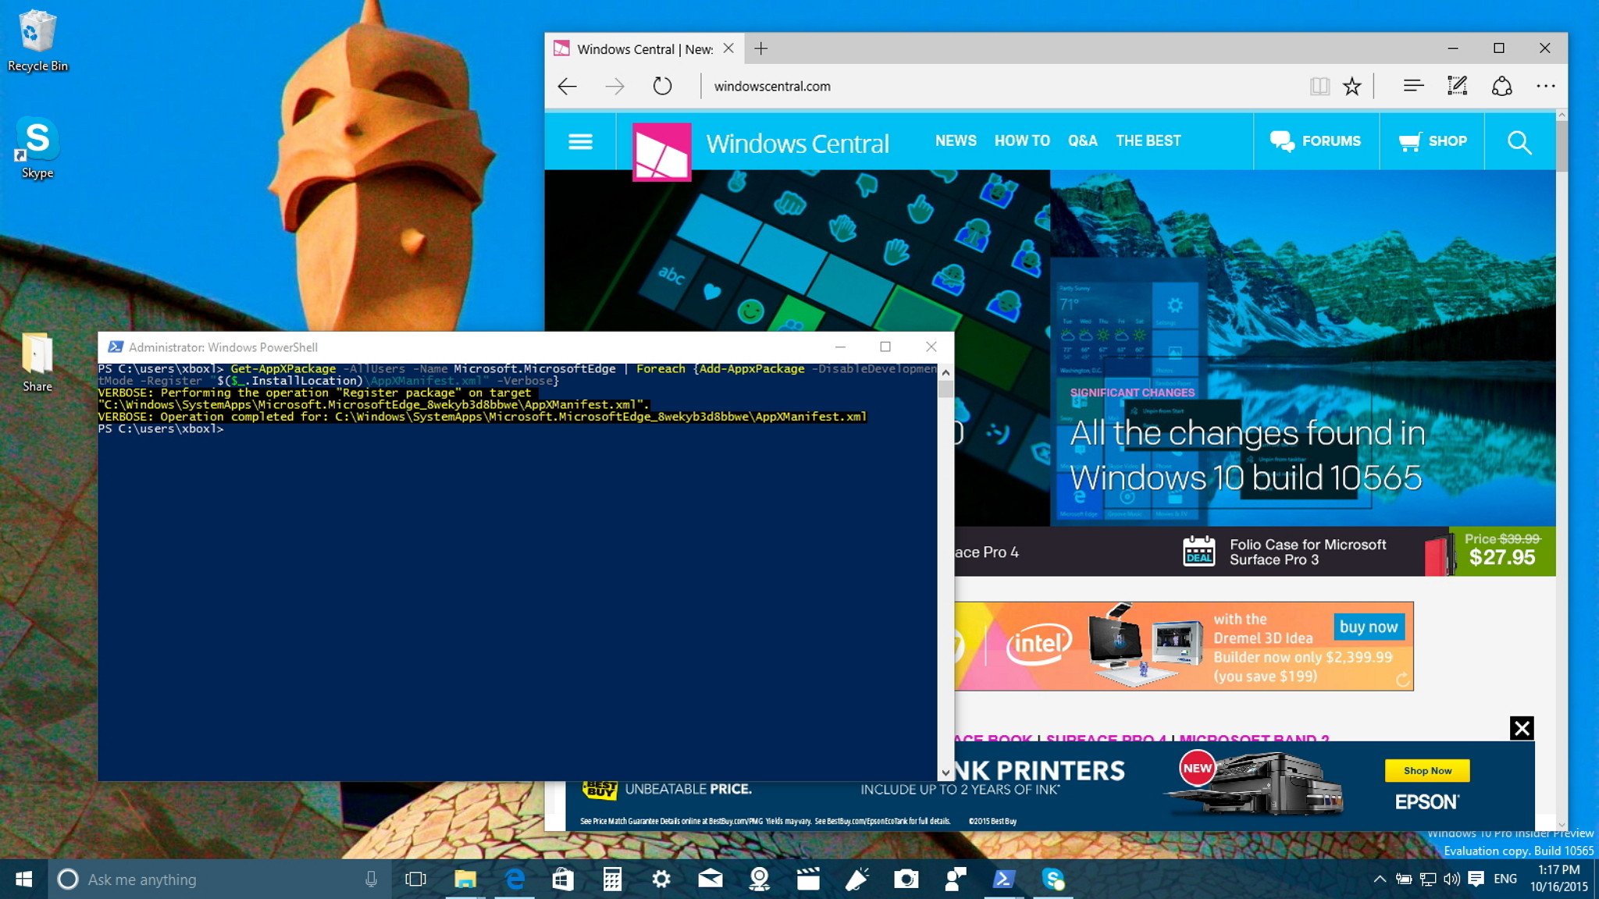Screen dimensions: 1599x899
Task: Open Movies & TV clapper icon
Action: pyautogui.click(x=808, y=879)
